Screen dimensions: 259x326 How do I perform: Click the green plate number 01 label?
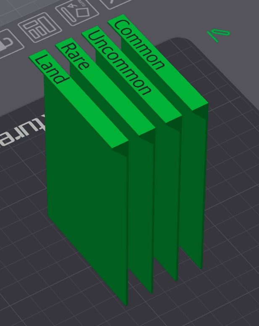[x=219, y=34]
